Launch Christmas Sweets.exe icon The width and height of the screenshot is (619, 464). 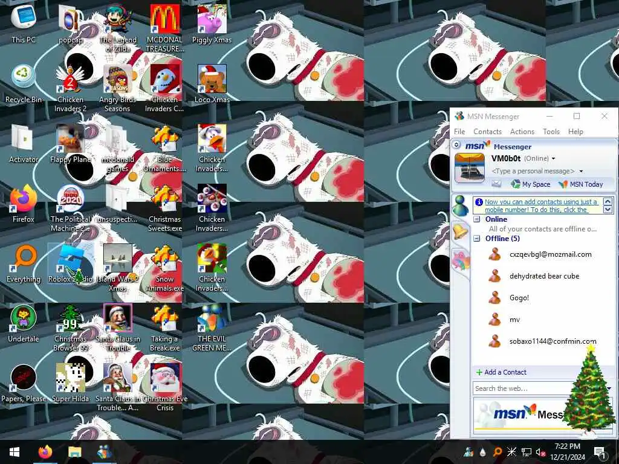pos(164,208)
